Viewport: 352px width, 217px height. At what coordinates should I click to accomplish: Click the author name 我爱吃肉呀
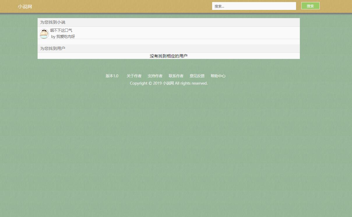65,36
